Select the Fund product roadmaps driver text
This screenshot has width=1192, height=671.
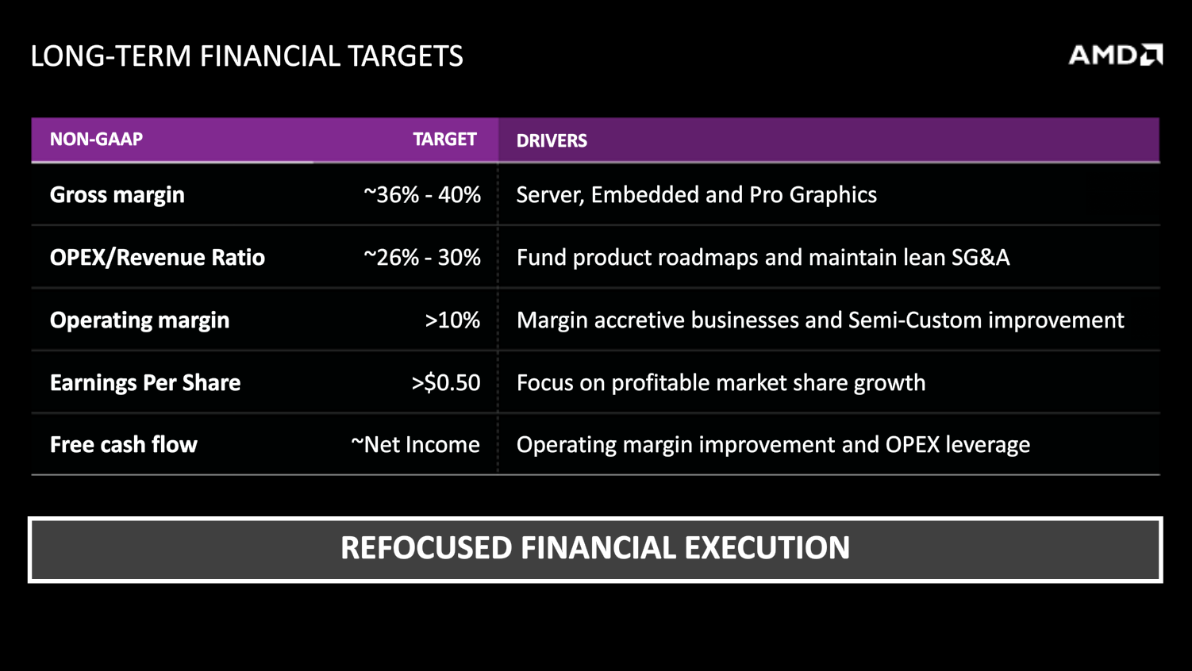(763, 258)
